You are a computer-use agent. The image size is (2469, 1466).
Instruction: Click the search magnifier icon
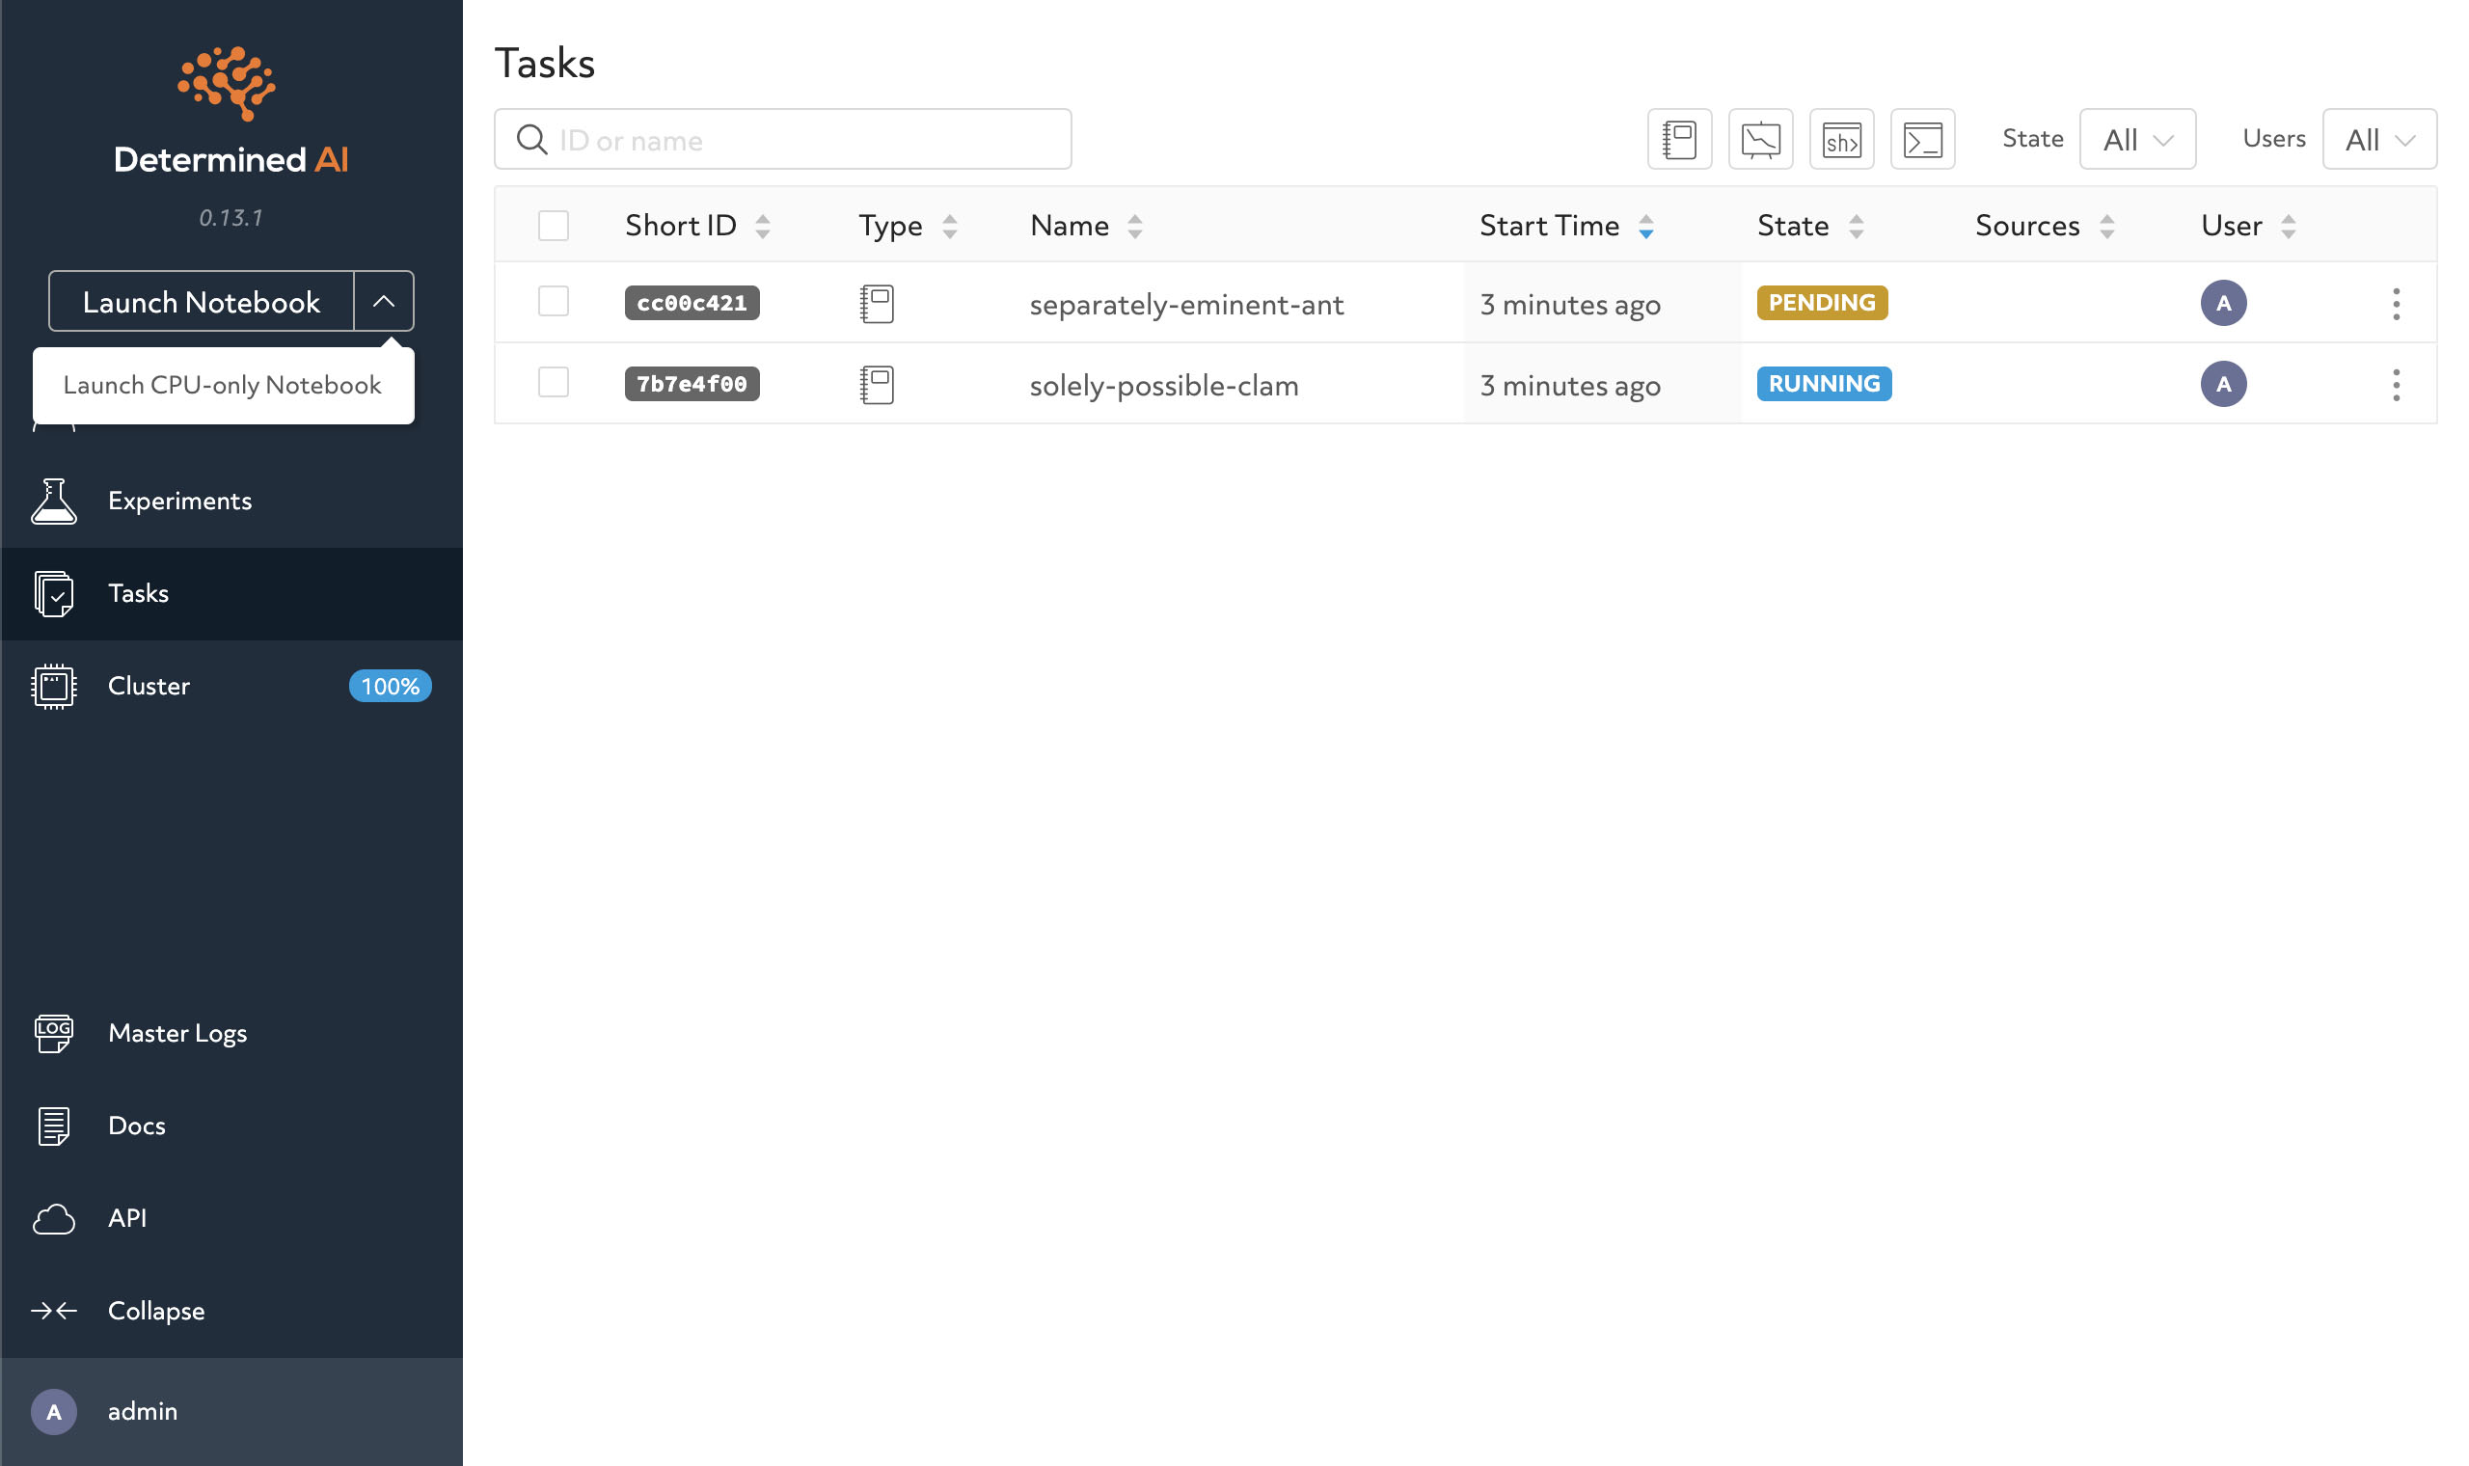tap(532, 139)
